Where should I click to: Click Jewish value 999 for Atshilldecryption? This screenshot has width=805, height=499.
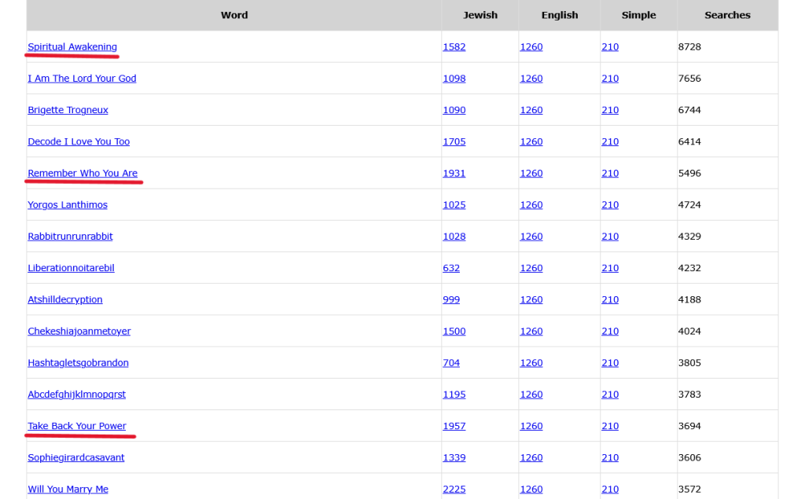(451, 299)
